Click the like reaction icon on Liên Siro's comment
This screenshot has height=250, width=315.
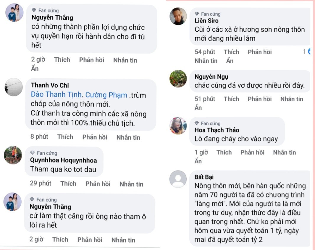309,52
